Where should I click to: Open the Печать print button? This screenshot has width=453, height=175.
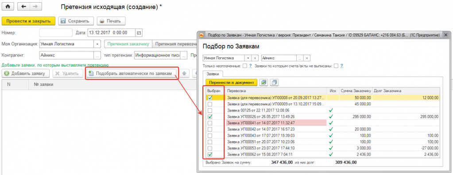click(111, 21)
